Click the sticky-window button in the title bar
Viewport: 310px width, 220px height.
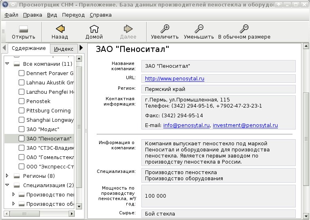(13, 4)
